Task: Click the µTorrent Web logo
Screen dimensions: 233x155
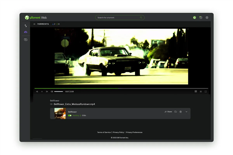Action: click(x=36, y=17)
